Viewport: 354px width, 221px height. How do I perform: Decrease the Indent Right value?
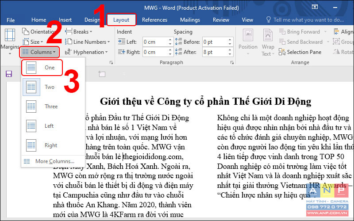[x=170, y=54]
